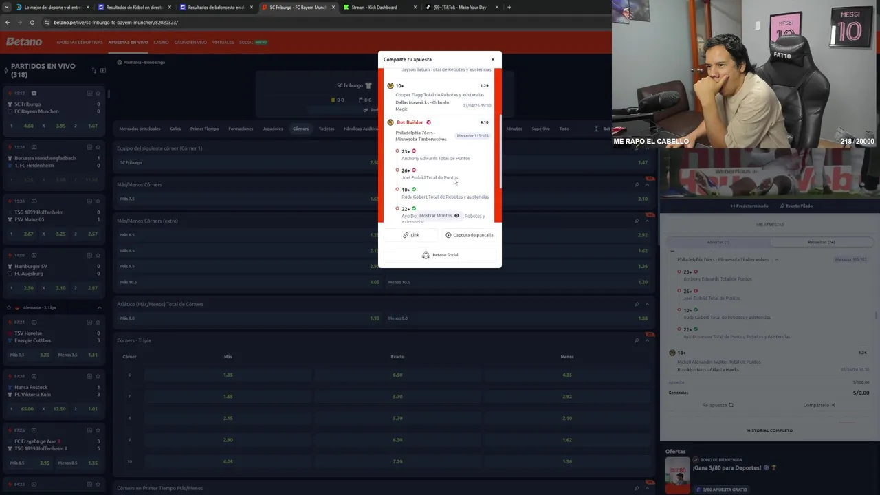Click Marcador 115-103 badge in dialog
Screen dimensions: 880x495
tap(472, 136)
